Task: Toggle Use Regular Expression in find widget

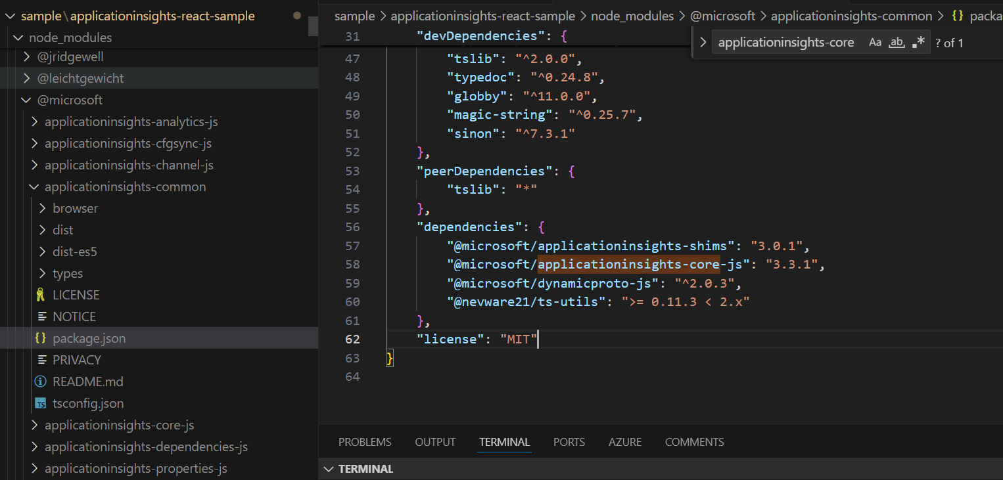Action: tap(919, 43)
